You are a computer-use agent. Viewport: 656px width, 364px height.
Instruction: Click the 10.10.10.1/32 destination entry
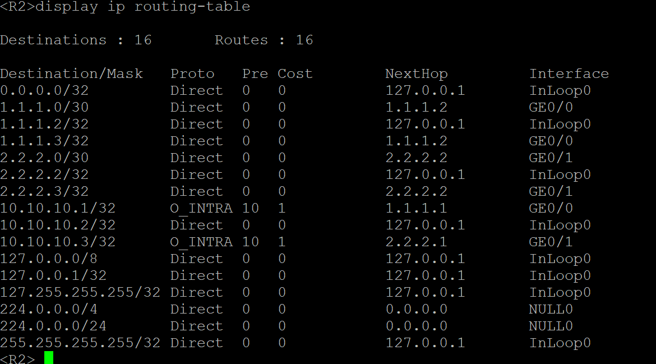click(x=58, y=209)
